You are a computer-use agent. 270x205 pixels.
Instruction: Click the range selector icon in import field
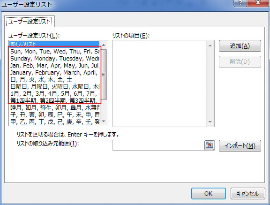209,145
